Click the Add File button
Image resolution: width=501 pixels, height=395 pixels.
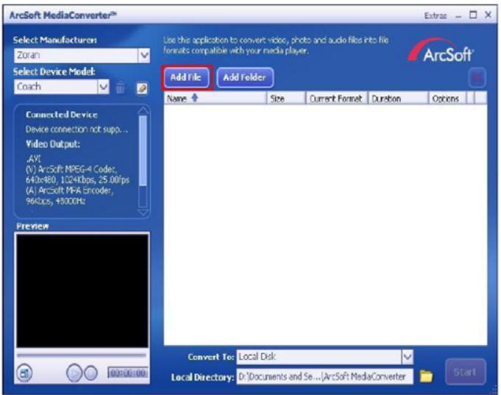pyautogui.click(x=186, y=77)
